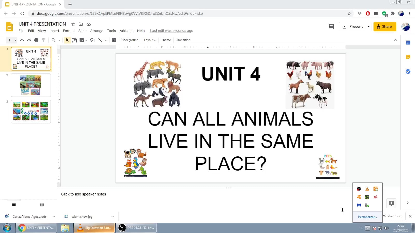Click the Background button

[x=130, y=40]
